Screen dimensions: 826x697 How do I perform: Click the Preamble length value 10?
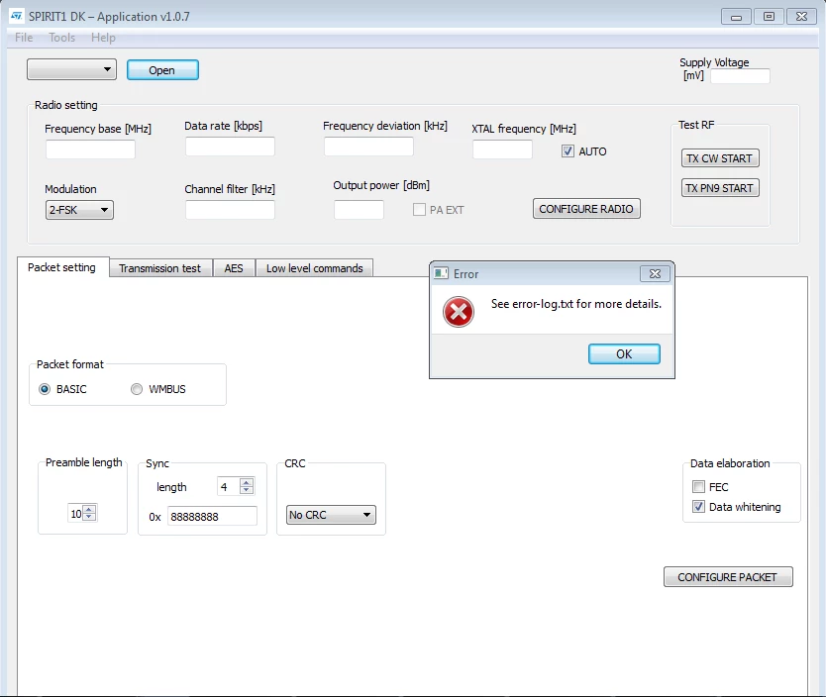(x=76, y=514)
